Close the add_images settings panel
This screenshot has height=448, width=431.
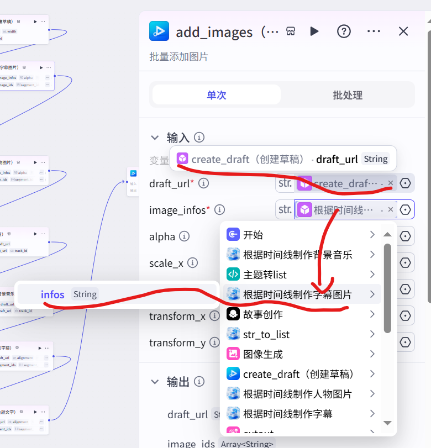[403, 31]
